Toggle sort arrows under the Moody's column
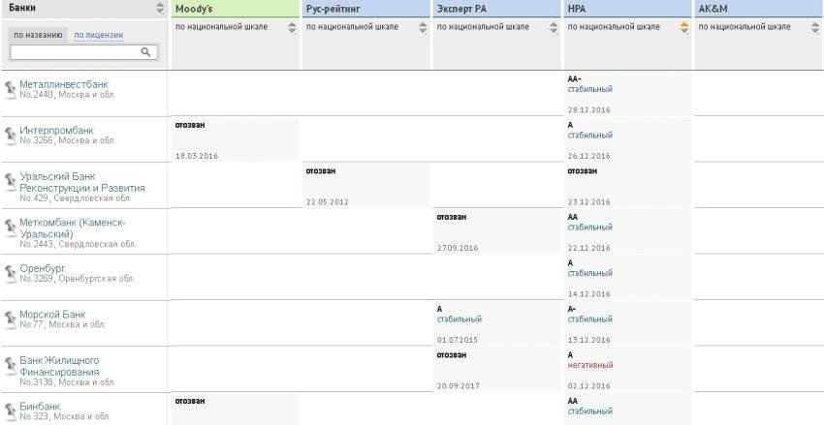This screenshot has width=824, height=425. pyautogui.click(x=292, y=28)
